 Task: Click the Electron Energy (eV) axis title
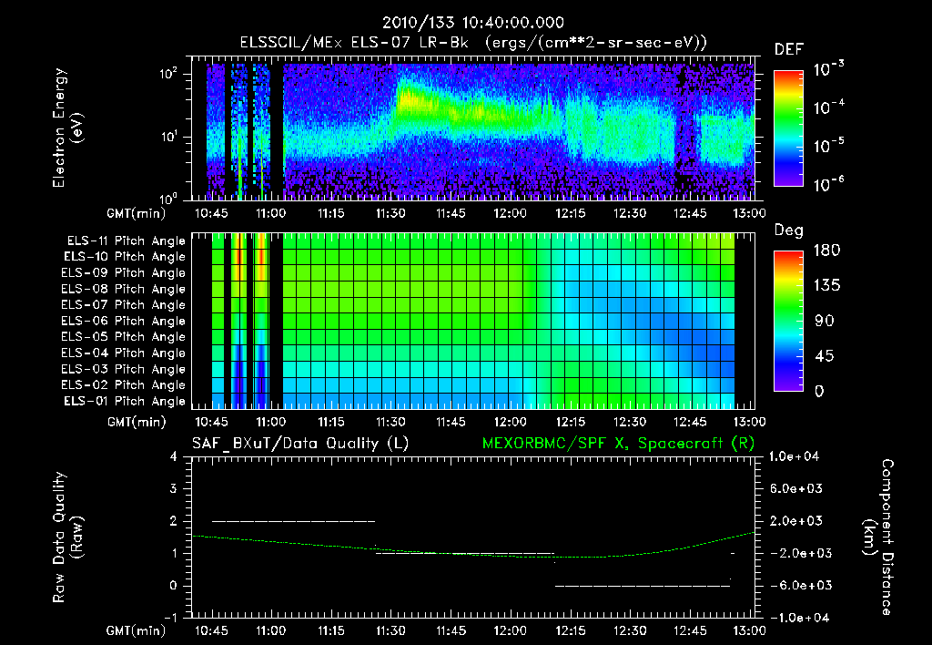[x=67, y=128]
